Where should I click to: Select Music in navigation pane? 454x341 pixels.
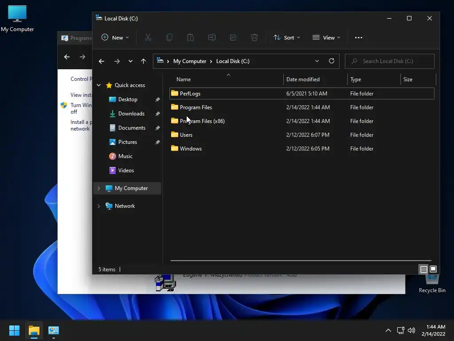(125, 156)
